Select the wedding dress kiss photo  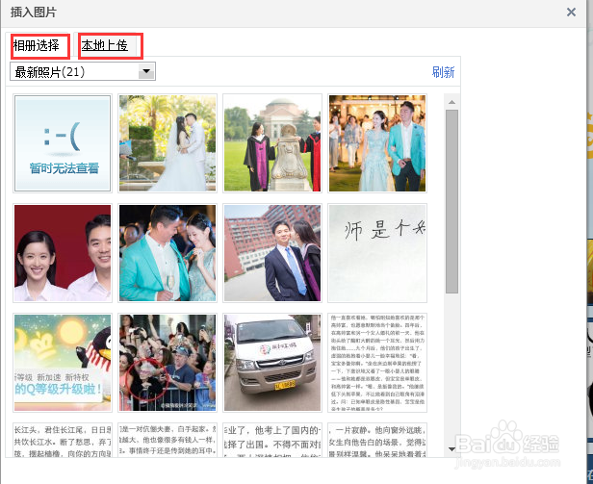click(168, 143)
